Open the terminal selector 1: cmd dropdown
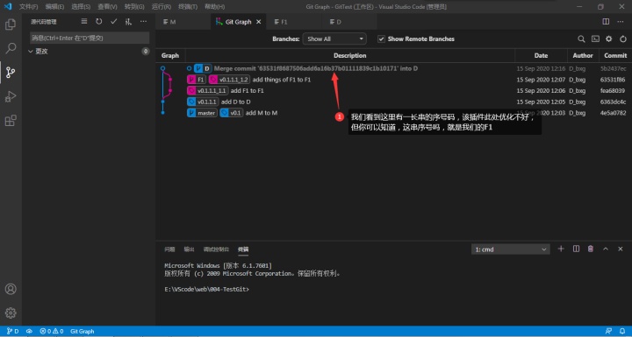 [510, 249]
